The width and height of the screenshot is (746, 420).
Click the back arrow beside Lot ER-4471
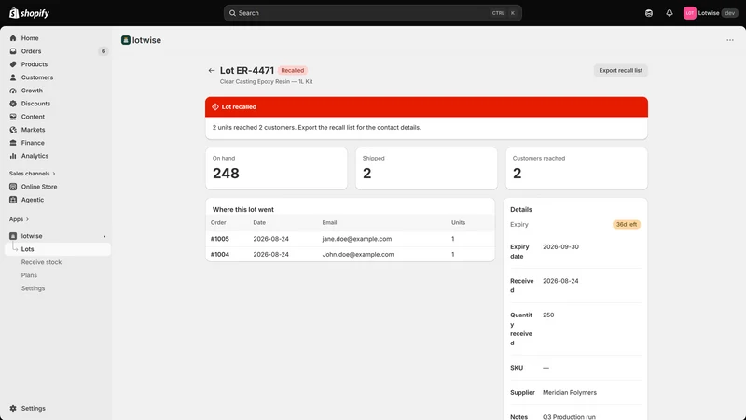pos(212,71)
